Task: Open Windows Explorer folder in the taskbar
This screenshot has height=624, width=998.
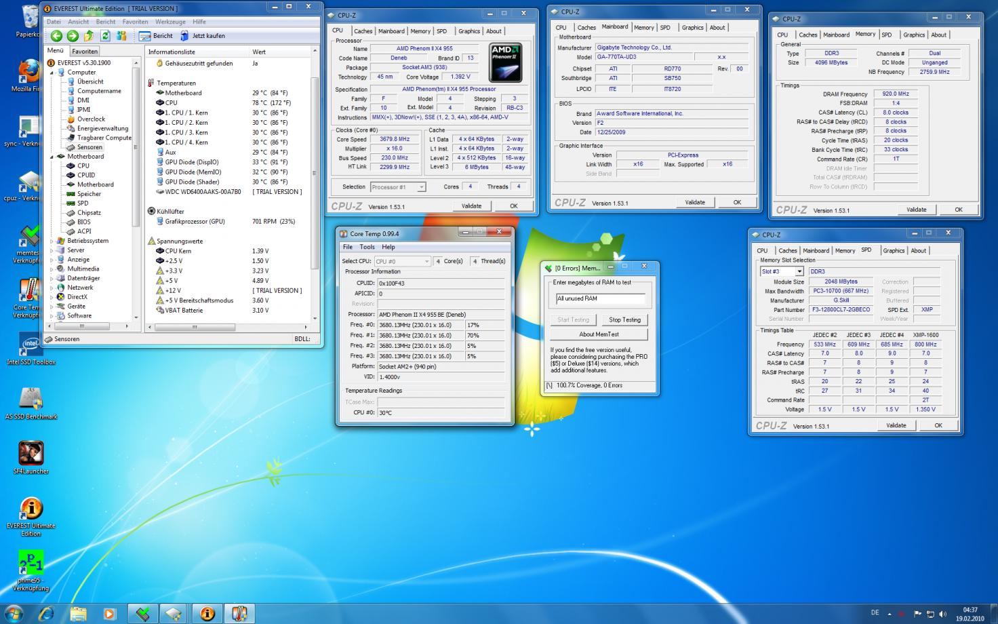Action: tap(78, 614)
